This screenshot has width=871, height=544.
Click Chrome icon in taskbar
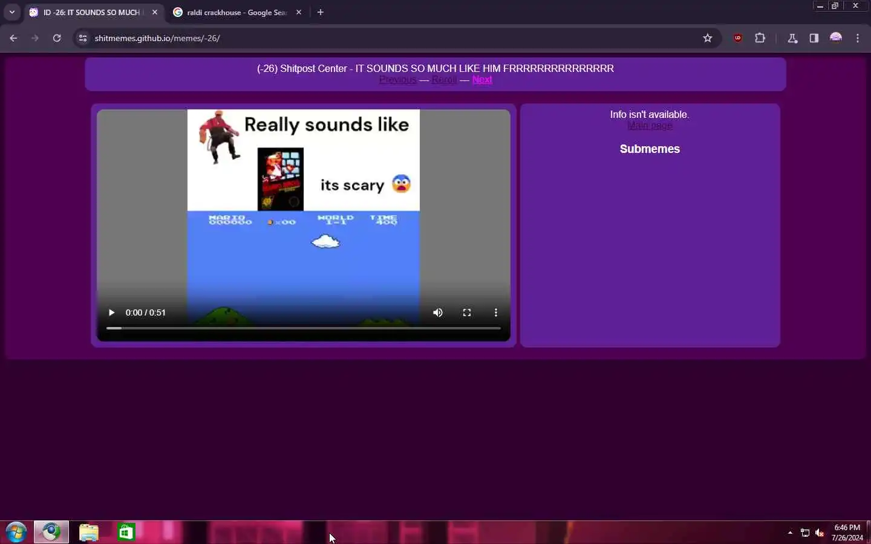coord(51,532)
